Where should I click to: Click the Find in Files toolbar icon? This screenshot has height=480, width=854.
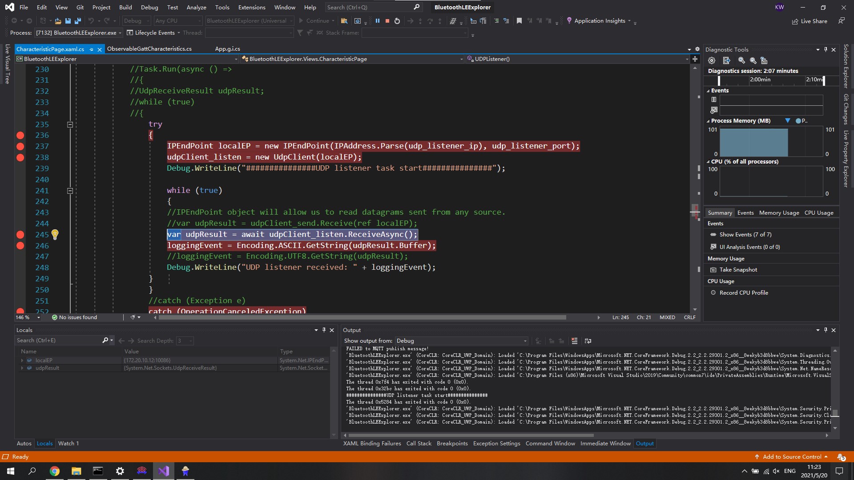point(344,21)
